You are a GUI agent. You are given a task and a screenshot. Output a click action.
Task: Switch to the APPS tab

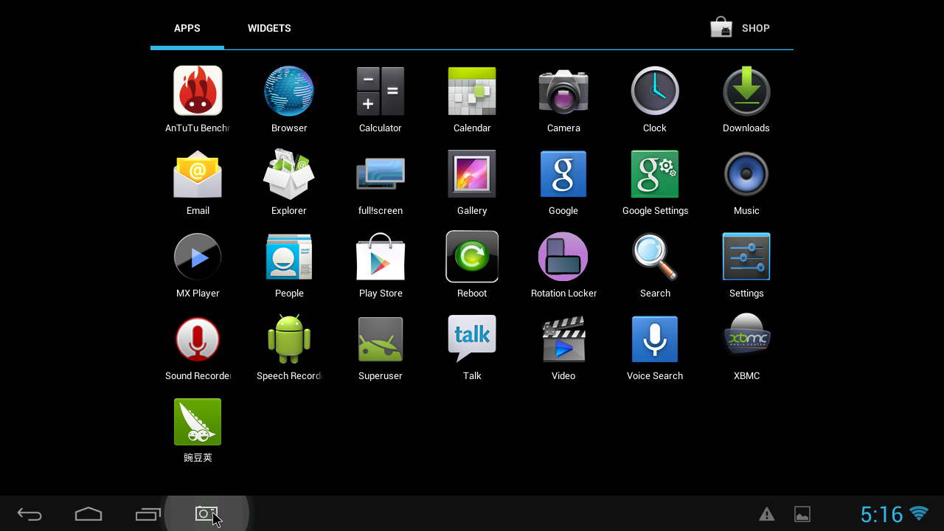coord(187,28)
